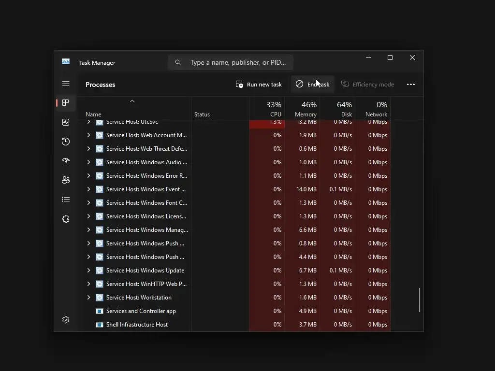Click the gear icon of Service Host: Windows Audio
Screen dimensions: 495x371
click(100, 162)
